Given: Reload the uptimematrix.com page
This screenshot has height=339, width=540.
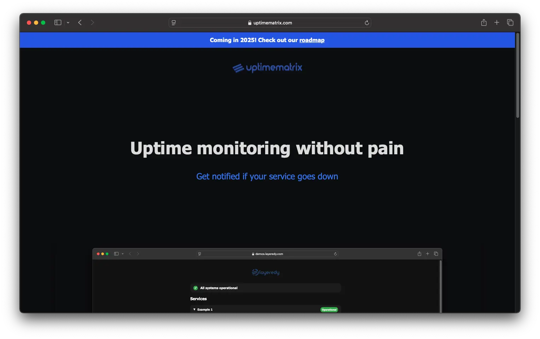Looking at the screenshot, I should click(x=367, y=23).
